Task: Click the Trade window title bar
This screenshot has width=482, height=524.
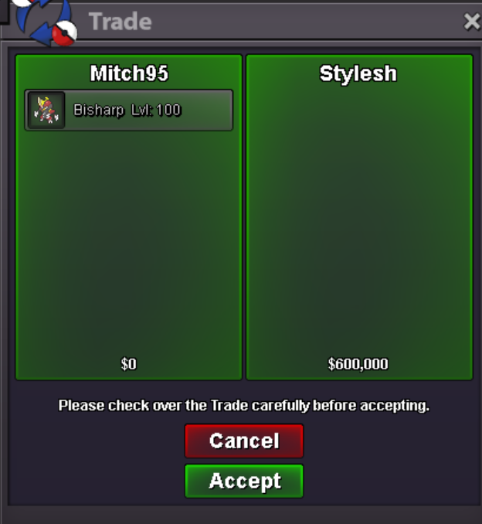Action: pos(267,22)
